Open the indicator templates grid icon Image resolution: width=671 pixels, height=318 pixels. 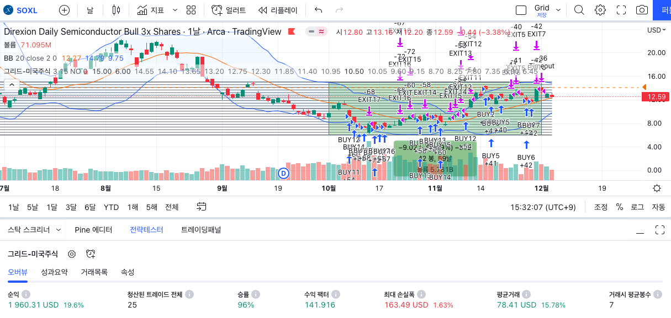[x=191, y=10]
